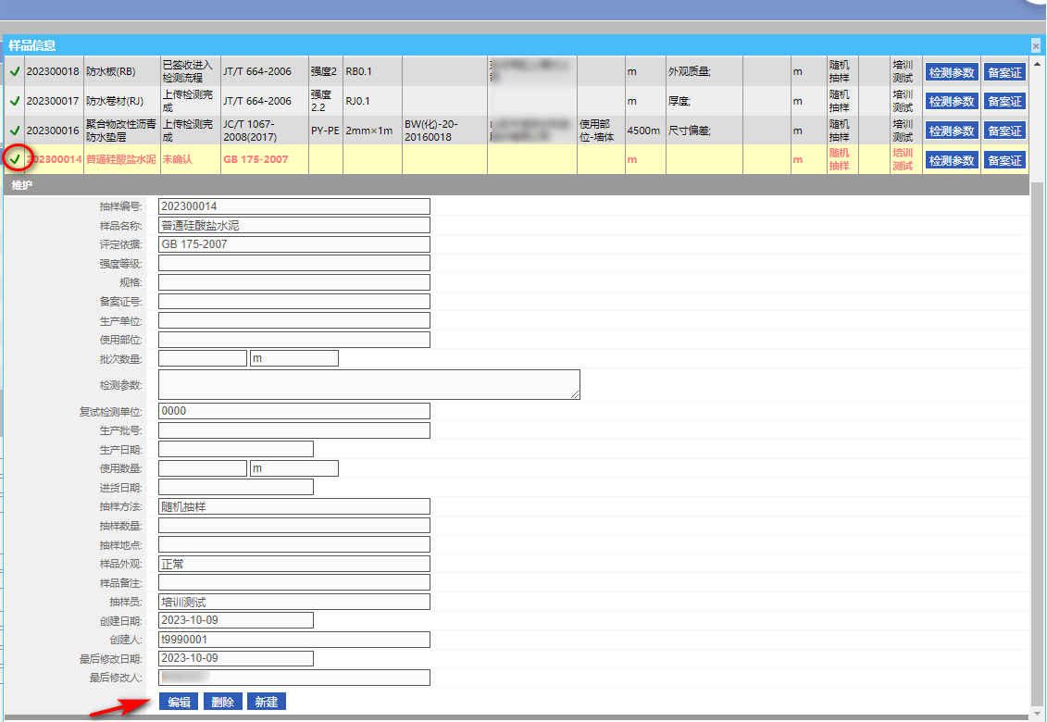Click the circled checkmark for row 202300014
Image resolution: width=1047 pixels, height=722 pixels.
click(x=15, y=159)
